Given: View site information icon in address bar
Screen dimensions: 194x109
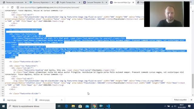Looking at the screenshot, I should tap(18, 7).
